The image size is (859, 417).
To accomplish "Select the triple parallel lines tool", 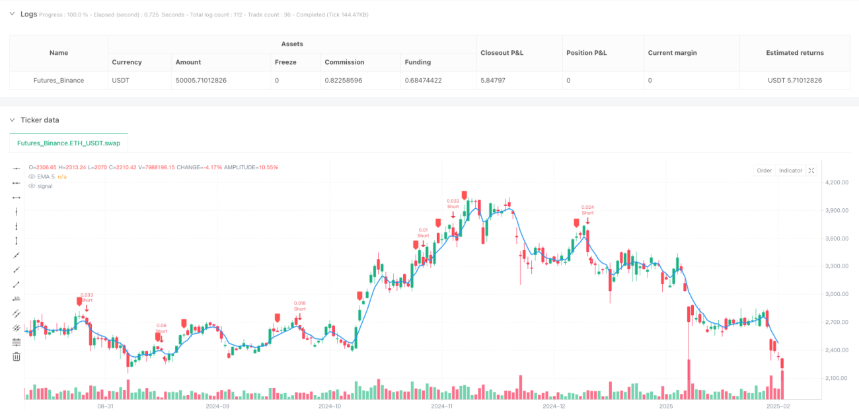I will tap(17, 328).
